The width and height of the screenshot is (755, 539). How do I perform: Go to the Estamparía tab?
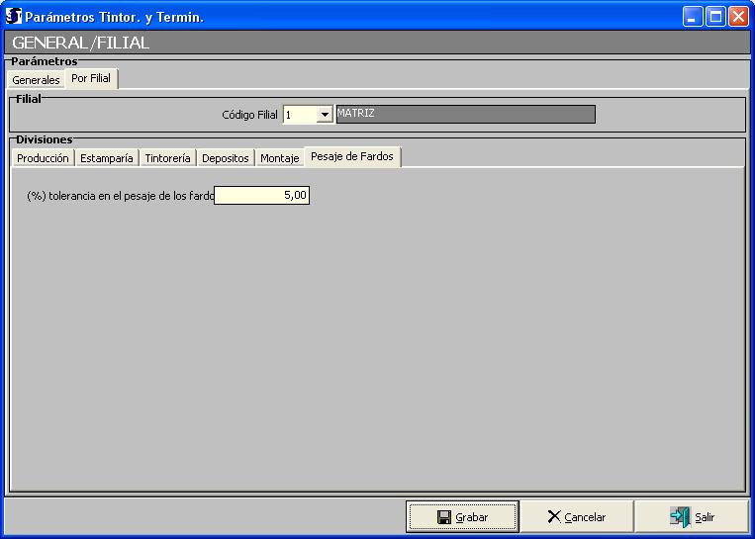coord(106,158)
